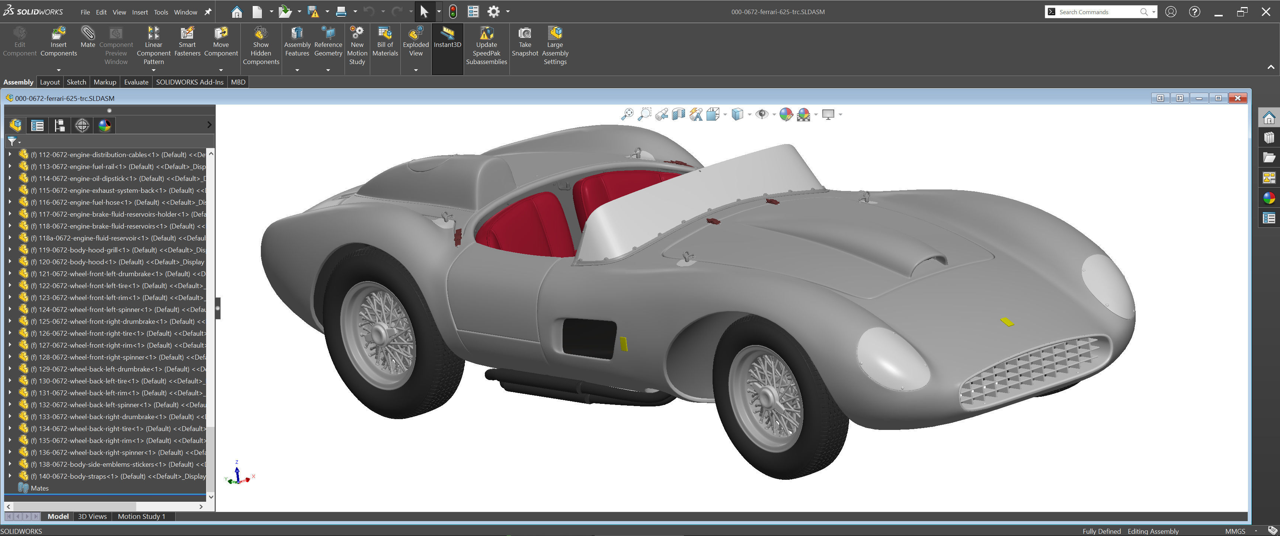The image size is (1280, 536).
Task: Open the File menu
Action: tap(86, 12)
